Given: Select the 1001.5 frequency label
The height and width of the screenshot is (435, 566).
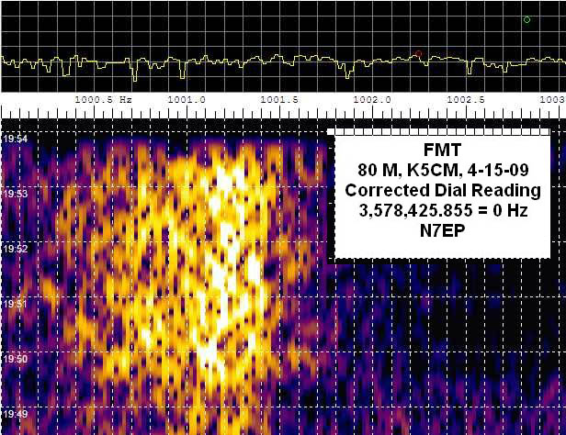Looking at the screenshot, I should 279,99.
